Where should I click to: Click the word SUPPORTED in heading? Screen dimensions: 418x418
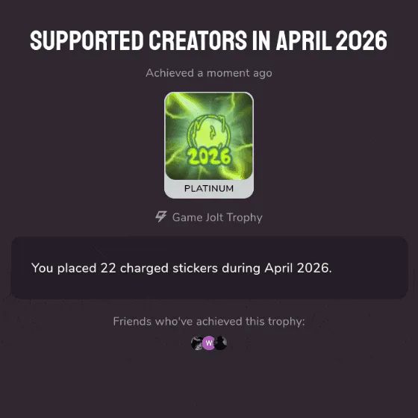tap(87, 40)
